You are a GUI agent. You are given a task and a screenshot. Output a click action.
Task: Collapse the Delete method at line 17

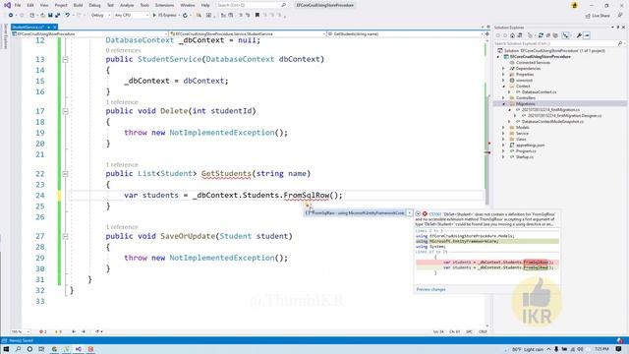tap(65, 111)
